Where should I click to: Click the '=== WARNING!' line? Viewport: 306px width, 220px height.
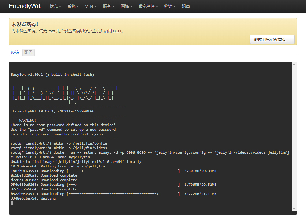[64, 120]
